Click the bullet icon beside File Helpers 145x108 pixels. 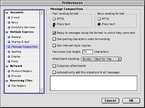click(9, 86)
